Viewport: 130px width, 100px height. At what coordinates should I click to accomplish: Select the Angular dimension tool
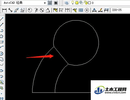coord(48,10)
